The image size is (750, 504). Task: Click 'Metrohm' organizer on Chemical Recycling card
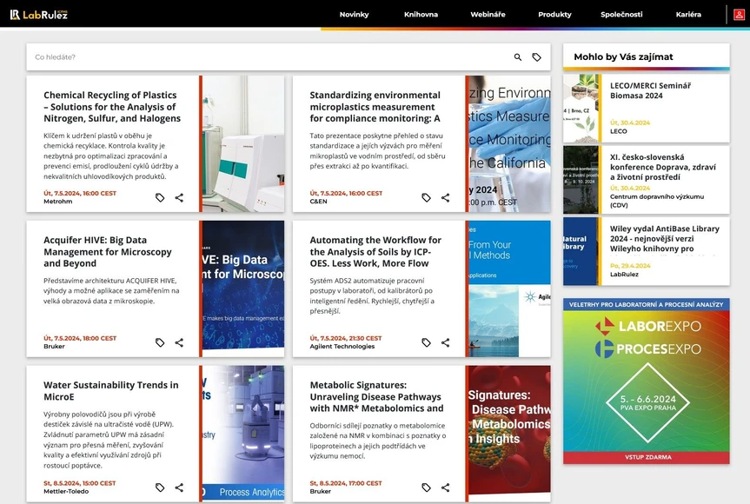pyautogui.click(x=58, y=202)
